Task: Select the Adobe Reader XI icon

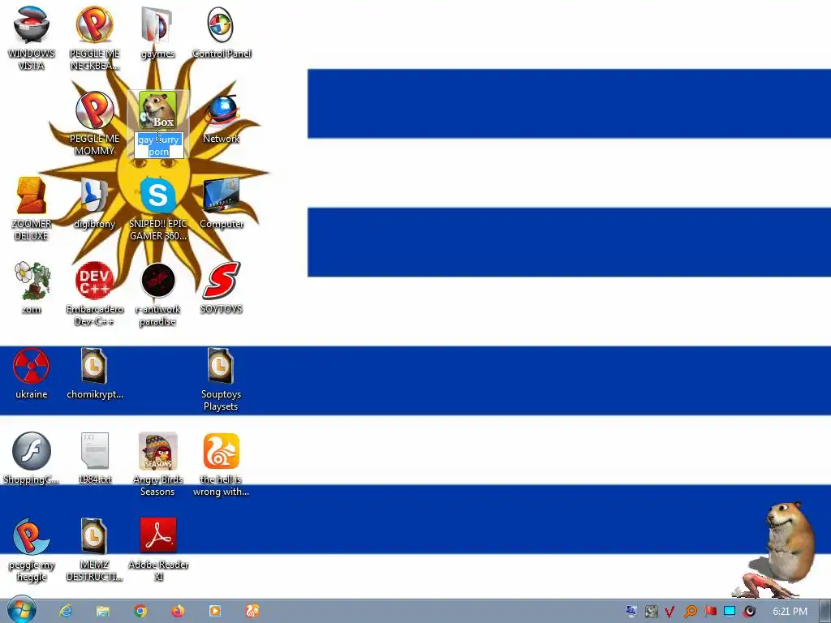Action: 158,549
